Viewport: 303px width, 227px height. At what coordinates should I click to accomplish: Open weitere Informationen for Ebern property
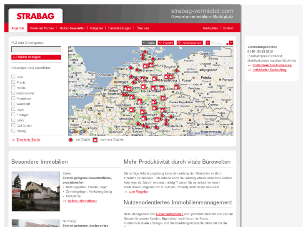tap(83, 201)
